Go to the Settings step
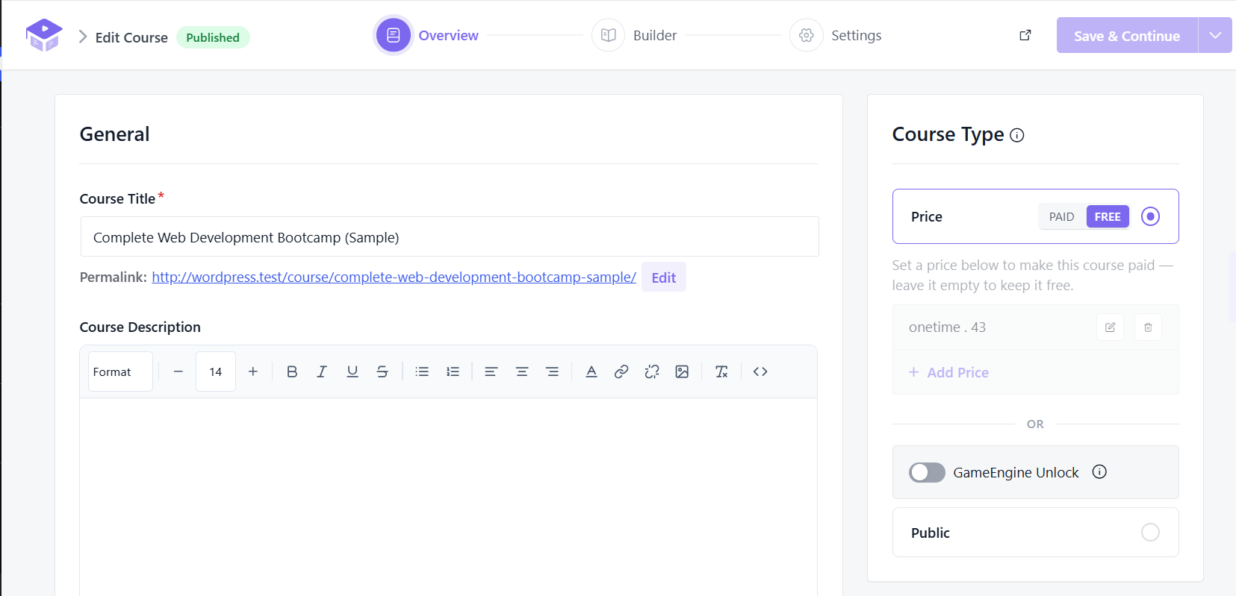The image size is (1236, 596). click(x=836, y=35)
